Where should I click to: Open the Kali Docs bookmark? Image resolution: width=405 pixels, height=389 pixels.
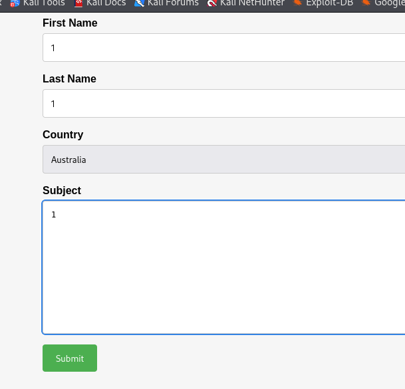(100, 3)
